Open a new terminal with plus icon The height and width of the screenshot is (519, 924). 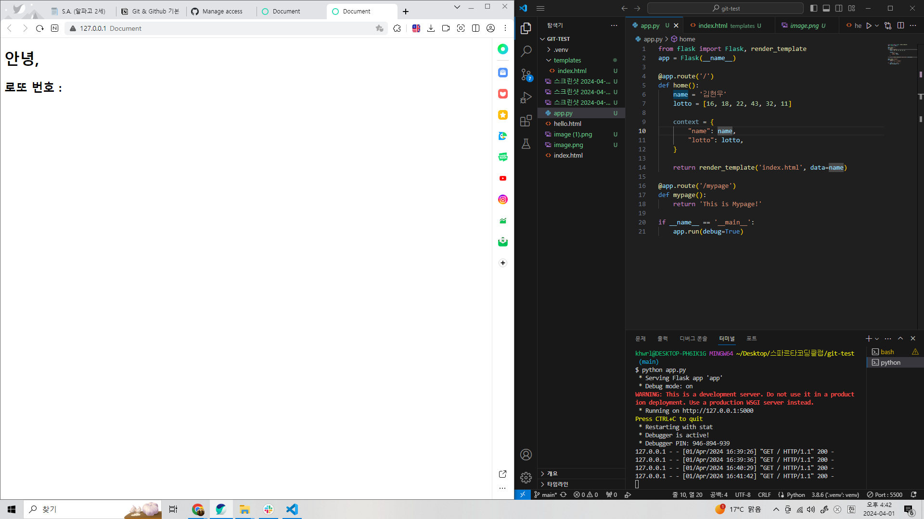pyautogui.click(x=868, y=339)
